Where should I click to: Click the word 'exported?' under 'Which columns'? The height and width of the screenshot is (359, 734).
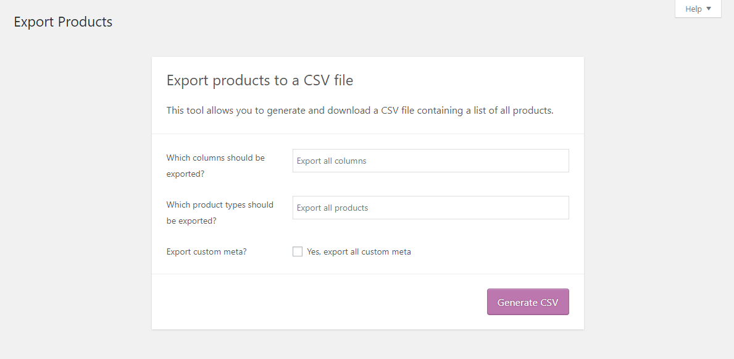tap(185, 174)
